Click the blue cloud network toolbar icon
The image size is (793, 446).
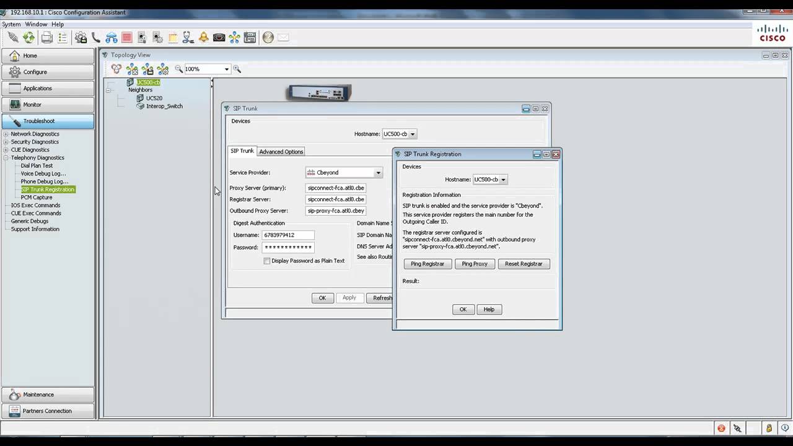coord(112,38)
